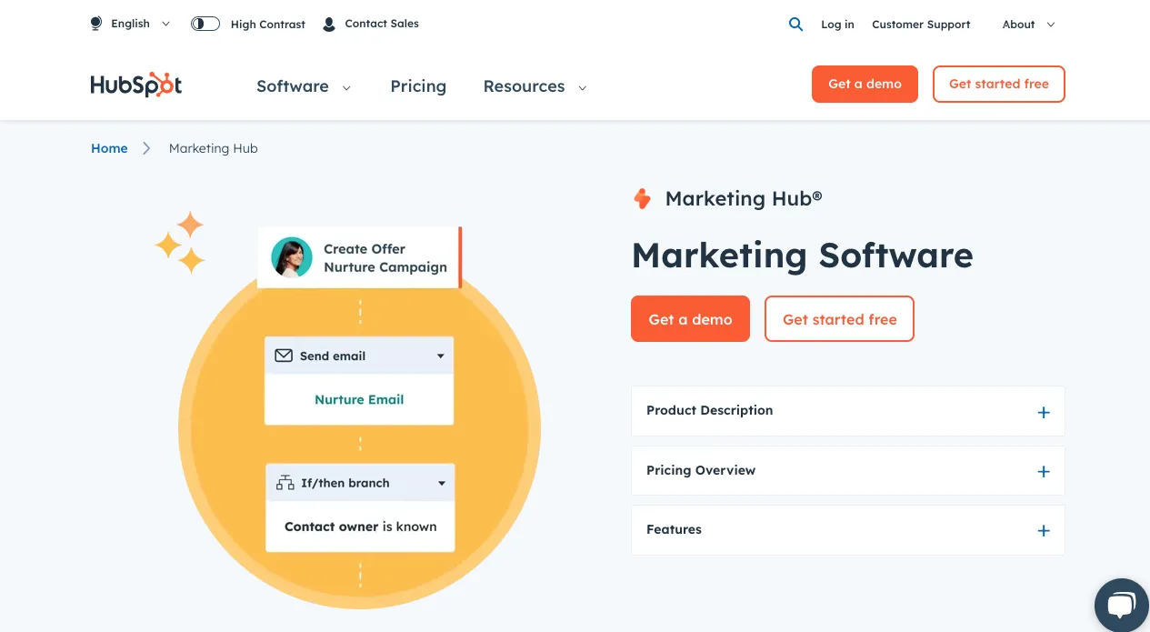Toggle the High Contrast switch
The height and width of the screenshot is (632, 1150).
(x=205, y=24)
